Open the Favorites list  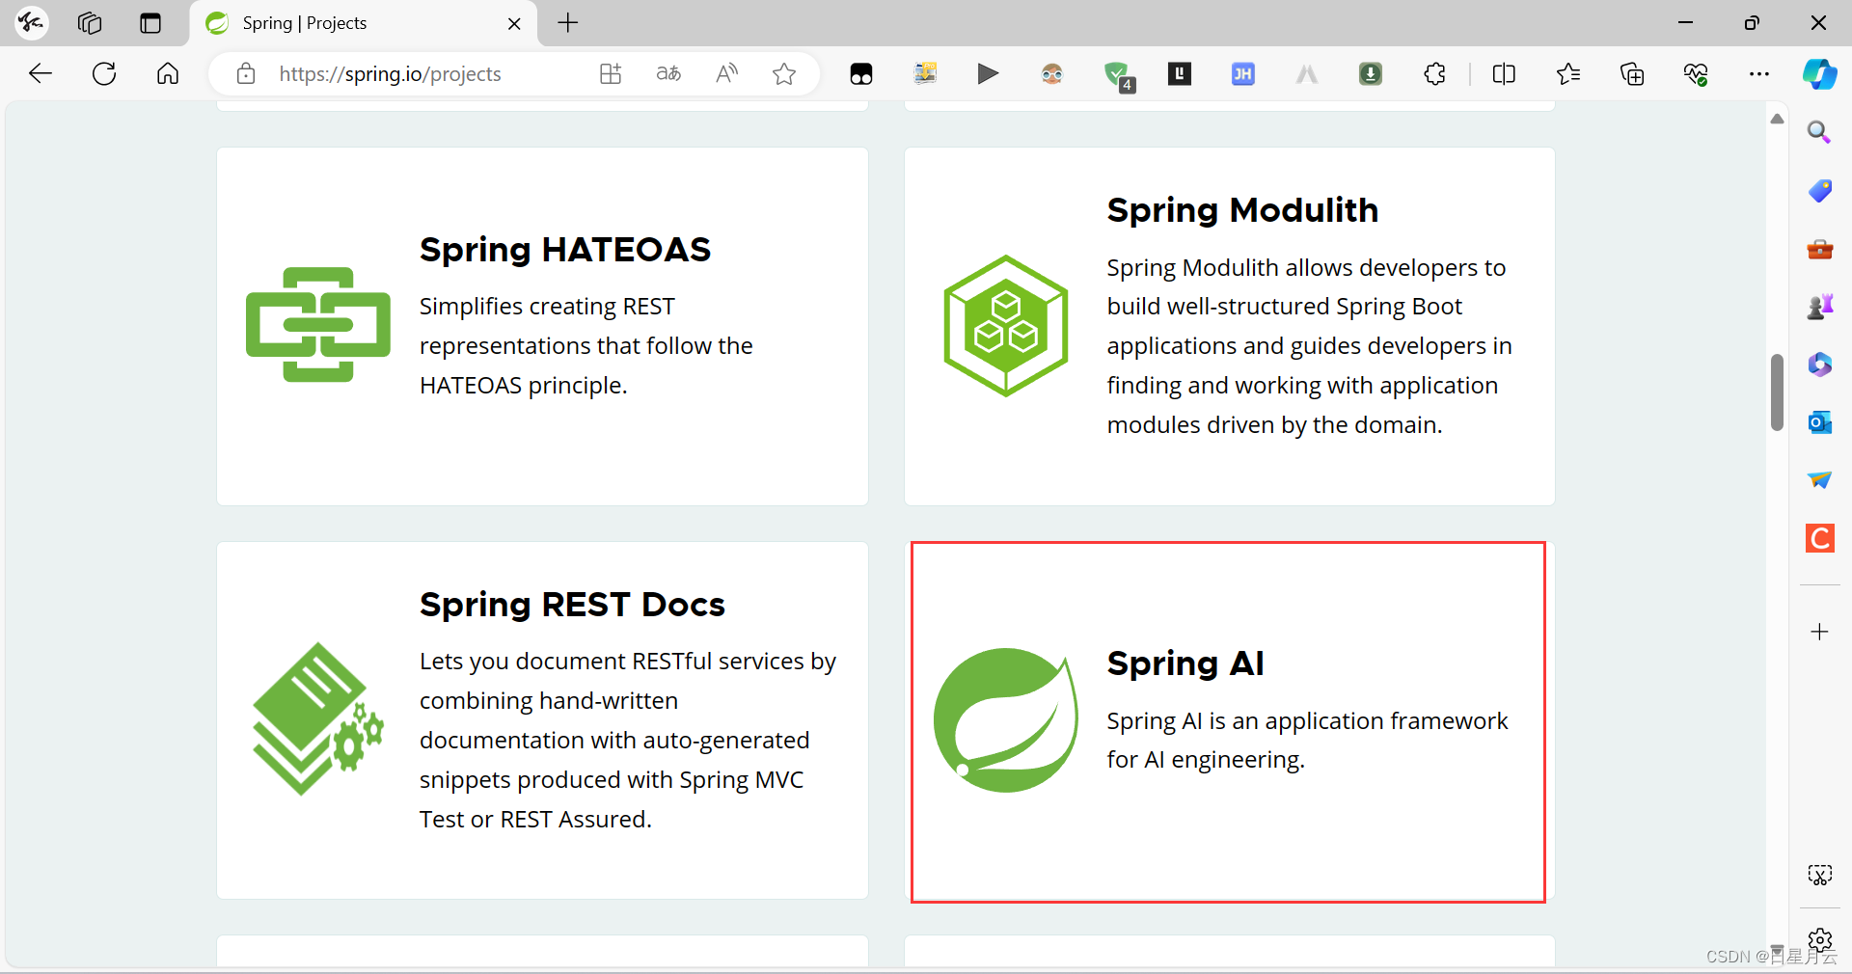coord(1568,73)
